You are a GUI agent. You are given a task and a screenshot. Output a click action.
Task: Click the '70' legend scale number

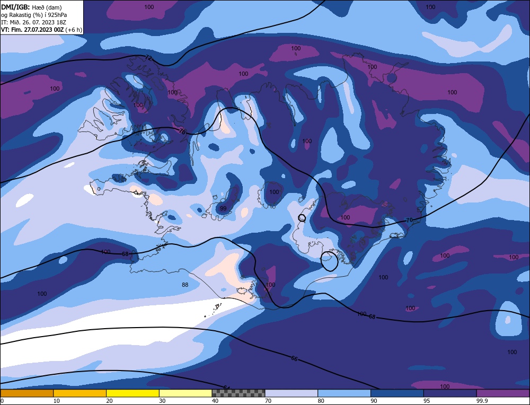pyautogui.click(x=268, y=401)
